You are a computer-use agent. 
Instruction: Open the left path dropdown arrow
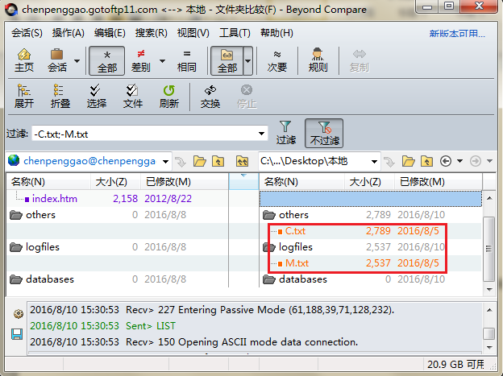[165, 162]
